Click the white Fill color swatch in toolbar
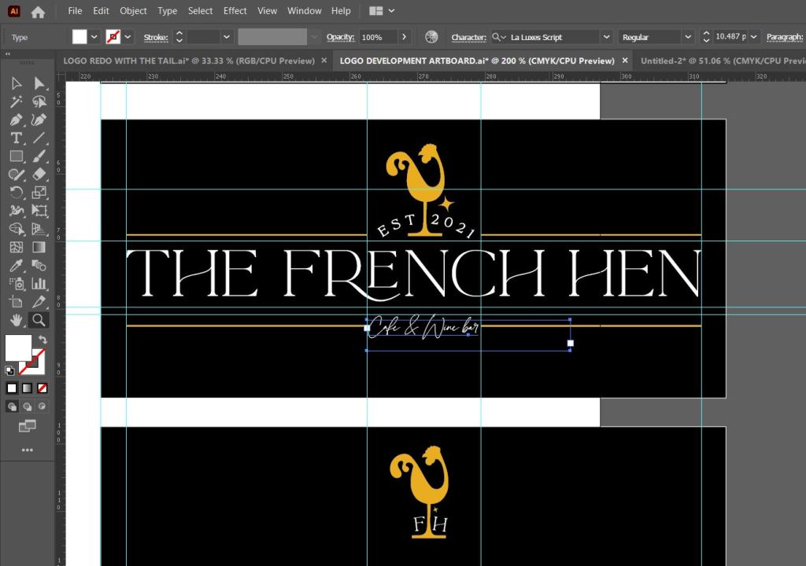 click(17, 347)
